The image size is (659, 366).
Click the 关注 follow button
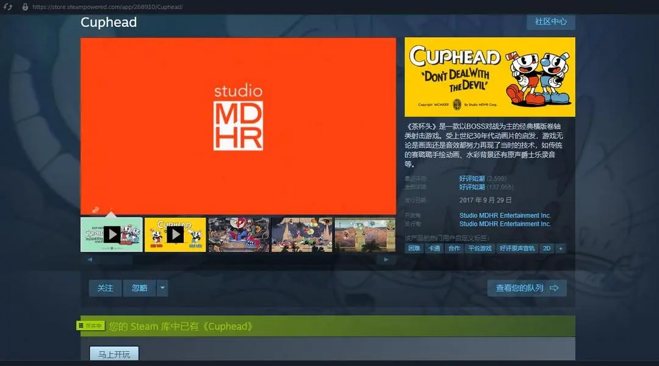(105, 289)
